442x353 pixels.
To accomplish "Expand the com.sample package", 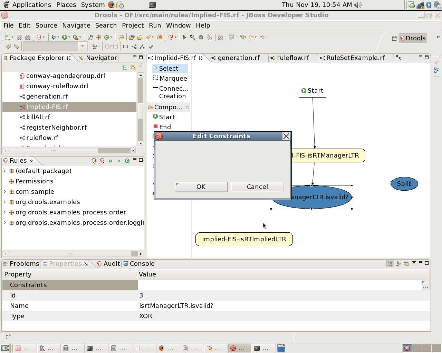I will pos(4,192).
